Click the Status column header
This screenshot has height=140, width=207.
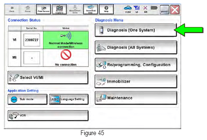pyautogui.click(x=66, y=28)
